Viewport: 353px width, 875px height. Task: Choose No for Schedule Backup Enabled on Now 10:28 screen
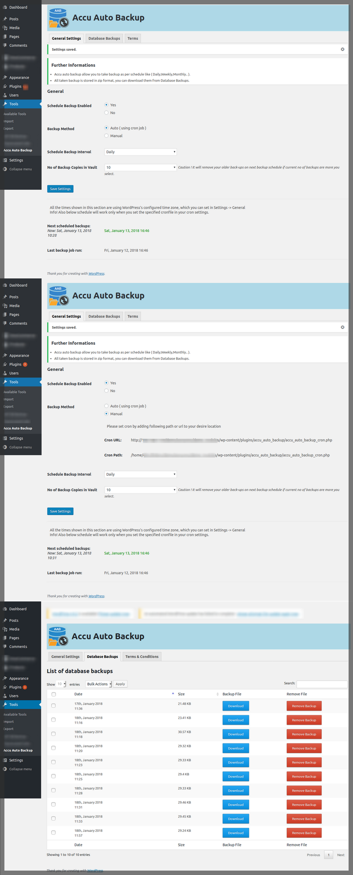106,113
